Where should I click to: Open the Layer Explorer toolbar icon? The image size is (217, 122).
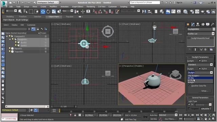(161, 12)
